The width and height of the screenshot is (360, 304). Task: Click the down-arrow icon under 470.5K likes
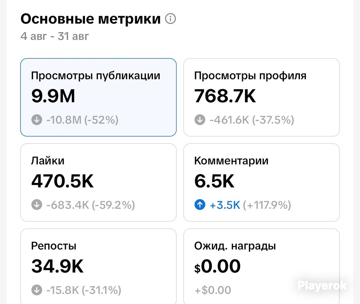pos(37,205)
